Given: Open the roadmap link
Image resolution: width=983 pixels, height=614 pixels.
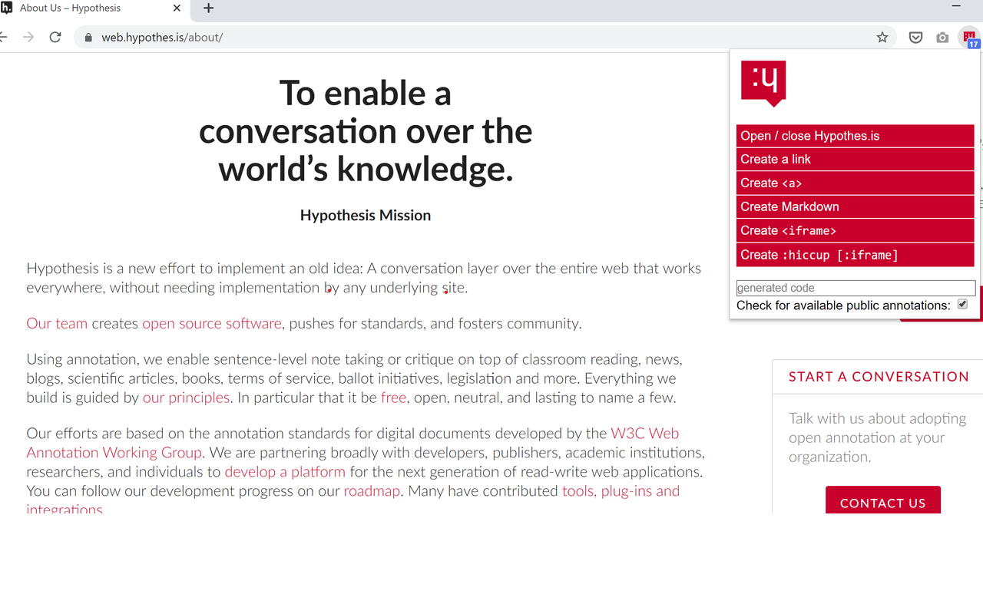Looking at the screenshot, I should 372,490.
